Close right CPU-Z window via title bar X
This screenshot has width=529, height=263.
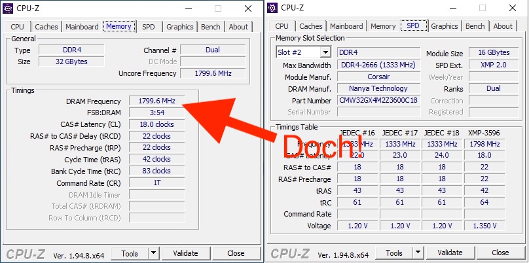pos(513,9)
